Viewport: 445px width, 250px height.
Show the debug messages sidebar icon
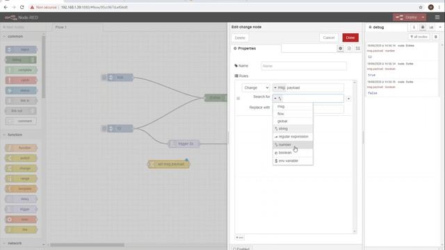[423, 27]
